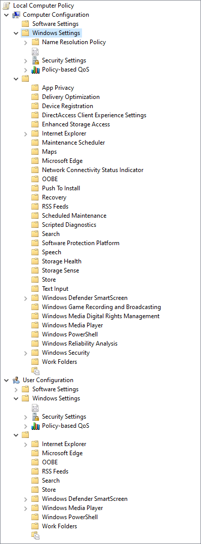The height and width of the screenshot is (544, 201).
Task: Select OOBE under Computer Configuration
Action: (x=50, y=179)
